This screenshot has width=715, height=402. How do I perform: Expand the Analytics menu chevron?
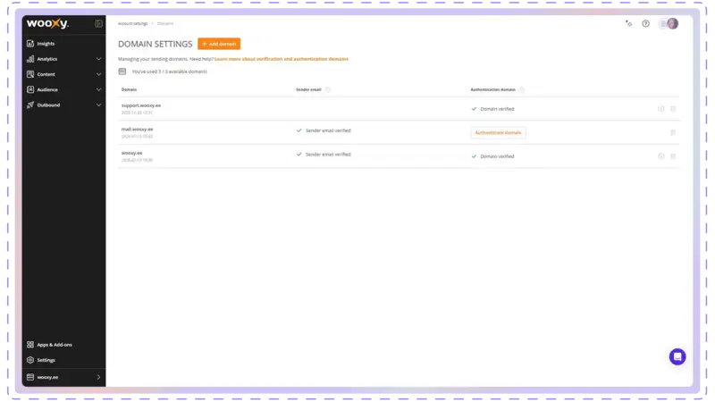tap(98, 59)
